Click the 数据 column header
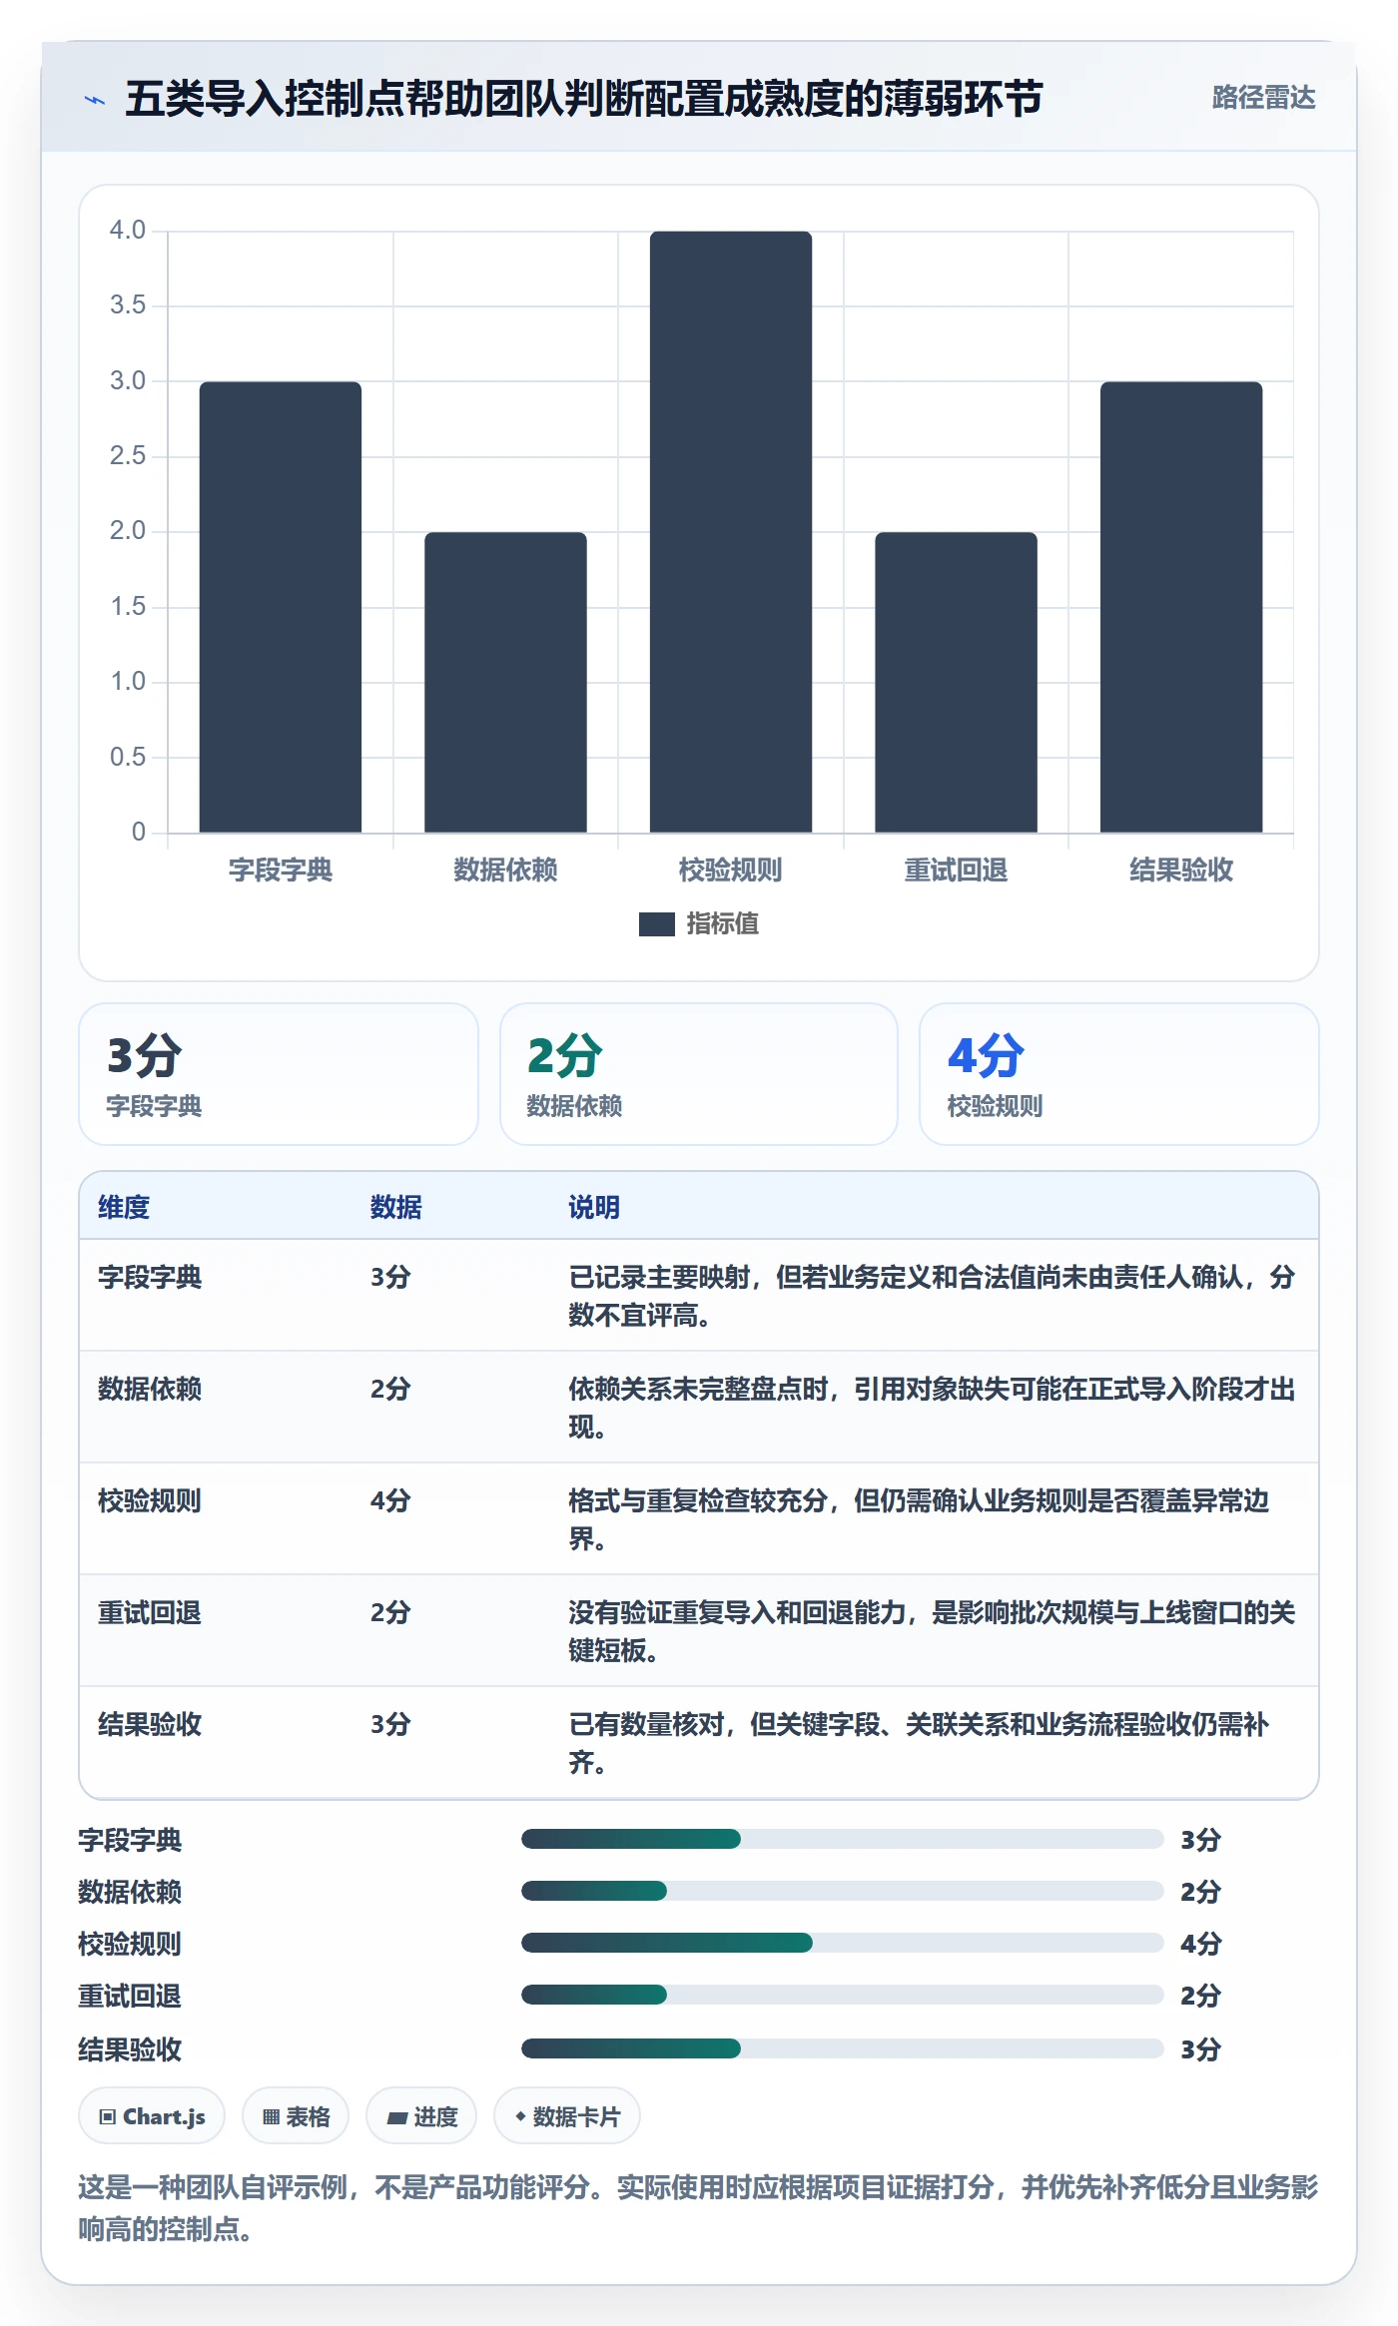This screenshot has height=2326, width=1398. click(396, 1207)
